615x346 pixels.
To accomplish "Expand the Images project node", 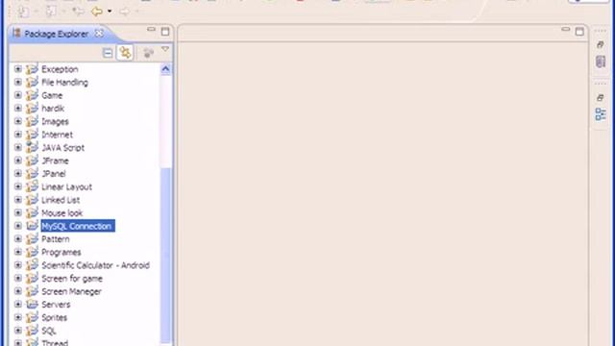I will click(x=18, y=121).
